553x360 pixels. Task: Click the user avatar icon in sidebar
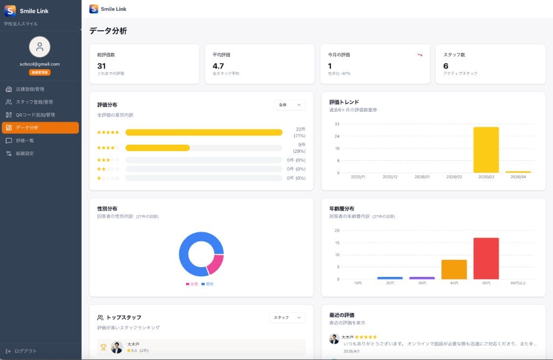(x=39, y=47)
